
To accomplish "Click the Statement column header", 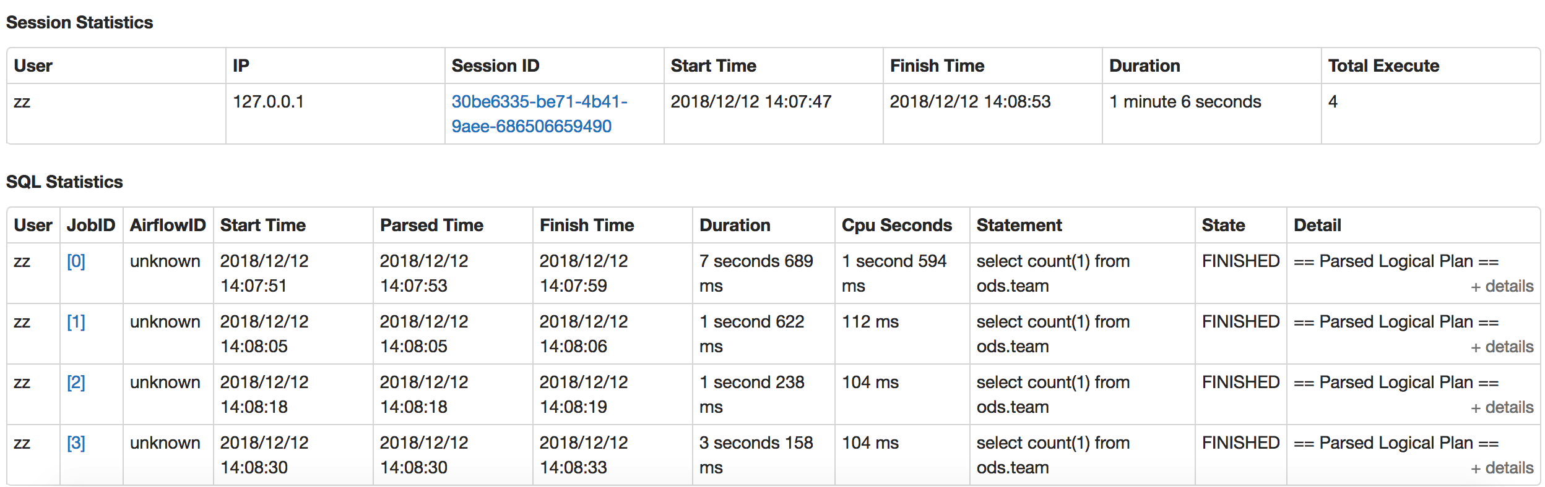I will click(1019, 225).
